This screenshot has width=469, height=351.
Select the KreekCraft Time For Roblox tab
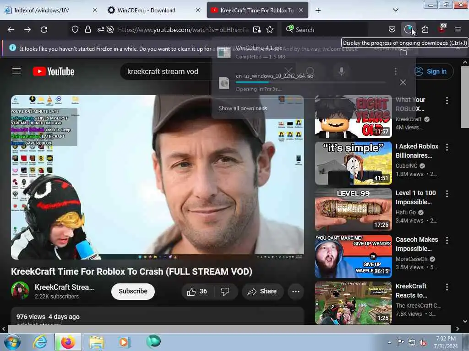pyautogui.click(x=257, y=10)
